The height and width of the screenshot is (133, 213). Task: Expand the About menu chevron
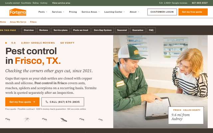(x=138, y=12)
